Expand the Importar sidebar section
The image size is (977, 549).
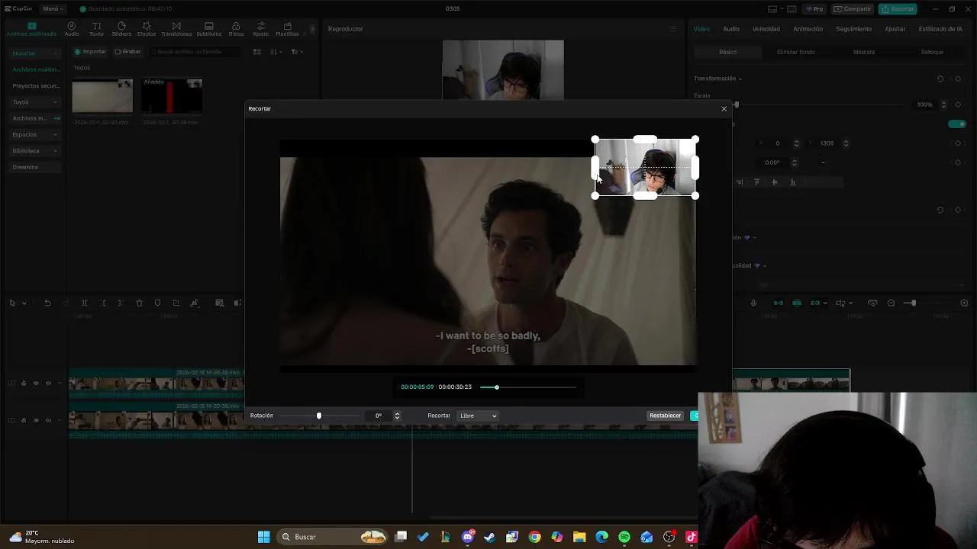34,53
